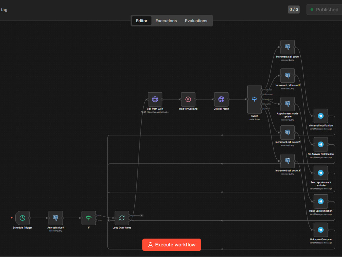This screenshot has height=257, width=342.
Task: Select the Loop Over Items node
Action: (x=122, y=218)
